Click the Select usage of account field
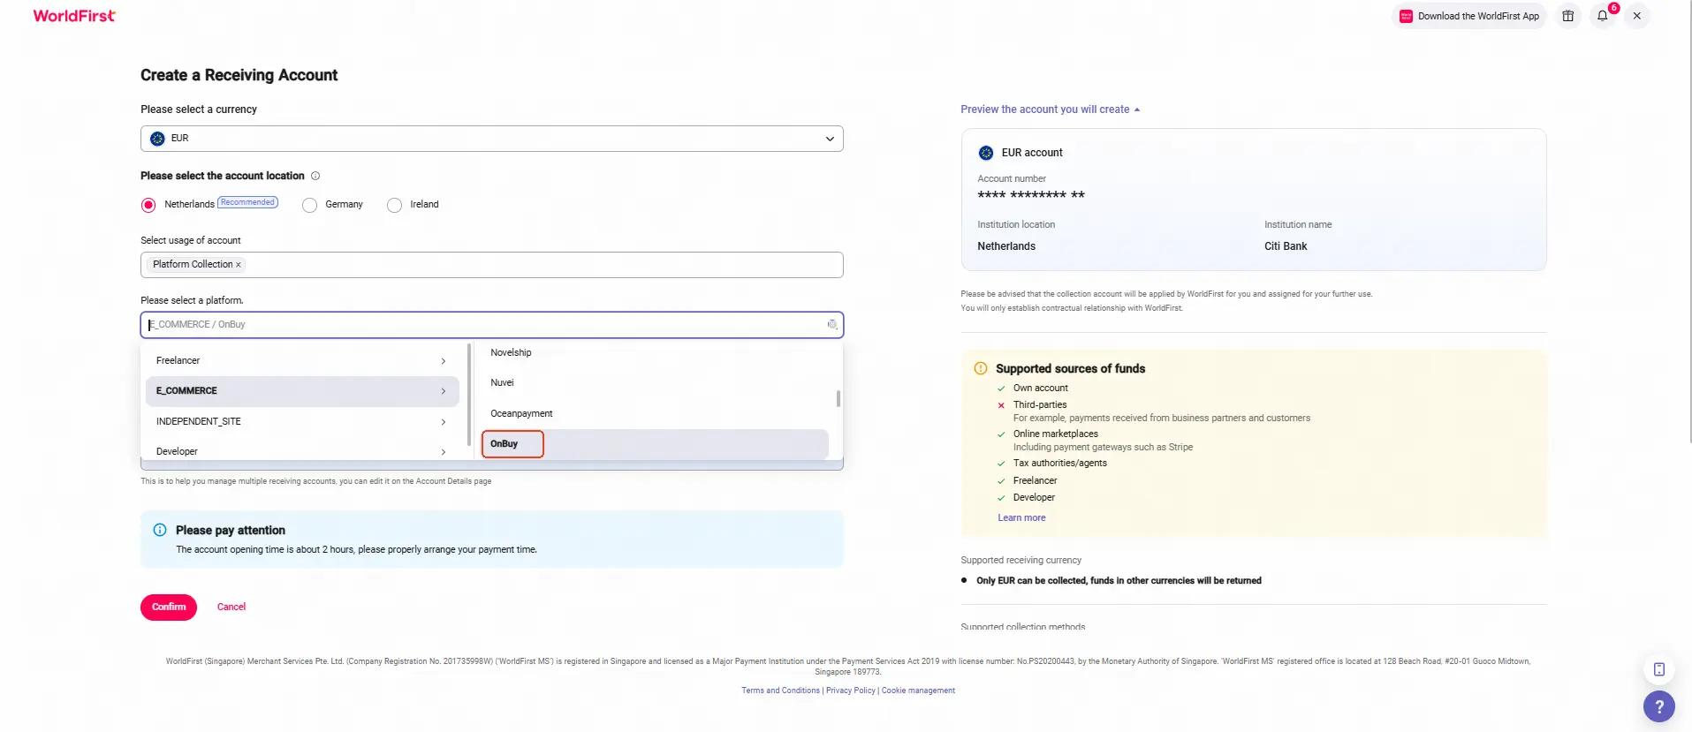 pos(491,265)
